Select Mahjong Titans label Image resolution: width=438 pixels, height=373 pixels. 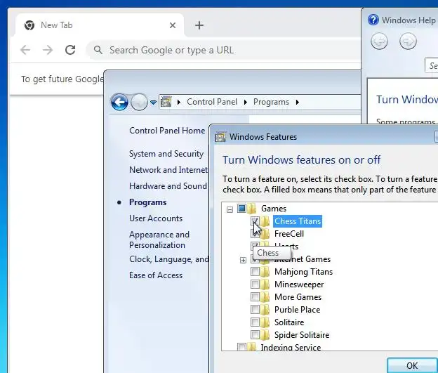coord(303,272)
